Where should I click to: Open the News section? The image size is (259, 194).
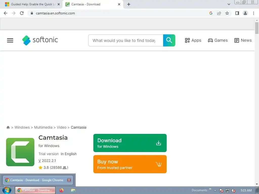point(243,40)
